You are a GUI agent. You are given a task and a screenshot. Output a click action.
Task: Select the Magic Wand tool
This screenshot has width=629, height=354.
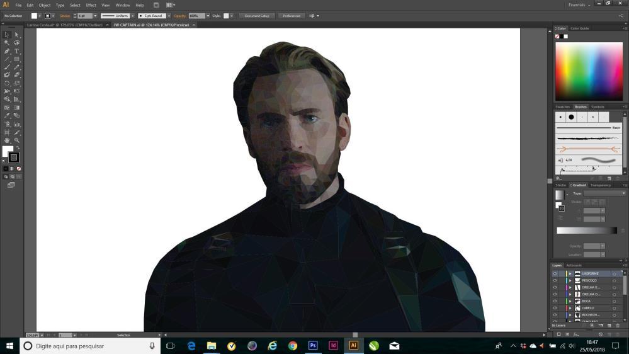pyautogui.click(x=7, y=43)
